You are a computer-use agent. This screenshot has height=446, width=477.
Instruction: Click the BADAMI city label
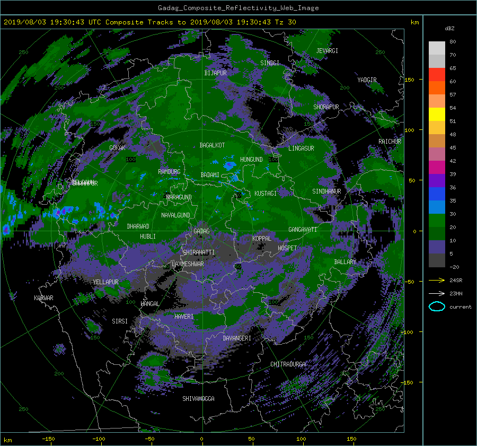[210, 175]
